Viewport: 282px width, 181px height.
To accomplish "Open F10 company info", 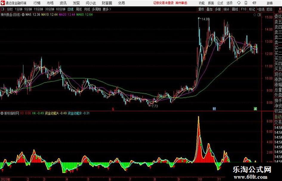I will pyautogui.click(x=244, y=9).
